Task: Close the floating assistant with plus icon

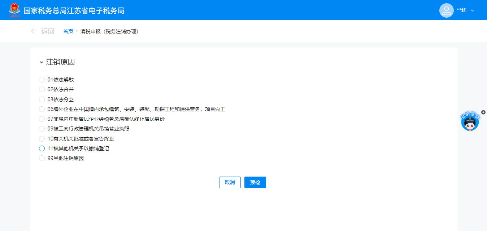Action: point(483,112)
